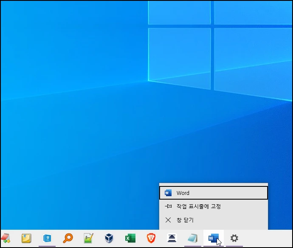Image resolution: width=293 pixels, height=248 pixels.
Task: Click the Word icon on the taskbar
Action: tap(214, 238)
